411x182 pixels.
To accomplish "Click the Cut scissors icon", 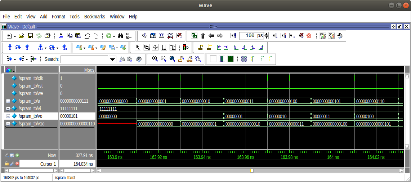I will (61, 36).
